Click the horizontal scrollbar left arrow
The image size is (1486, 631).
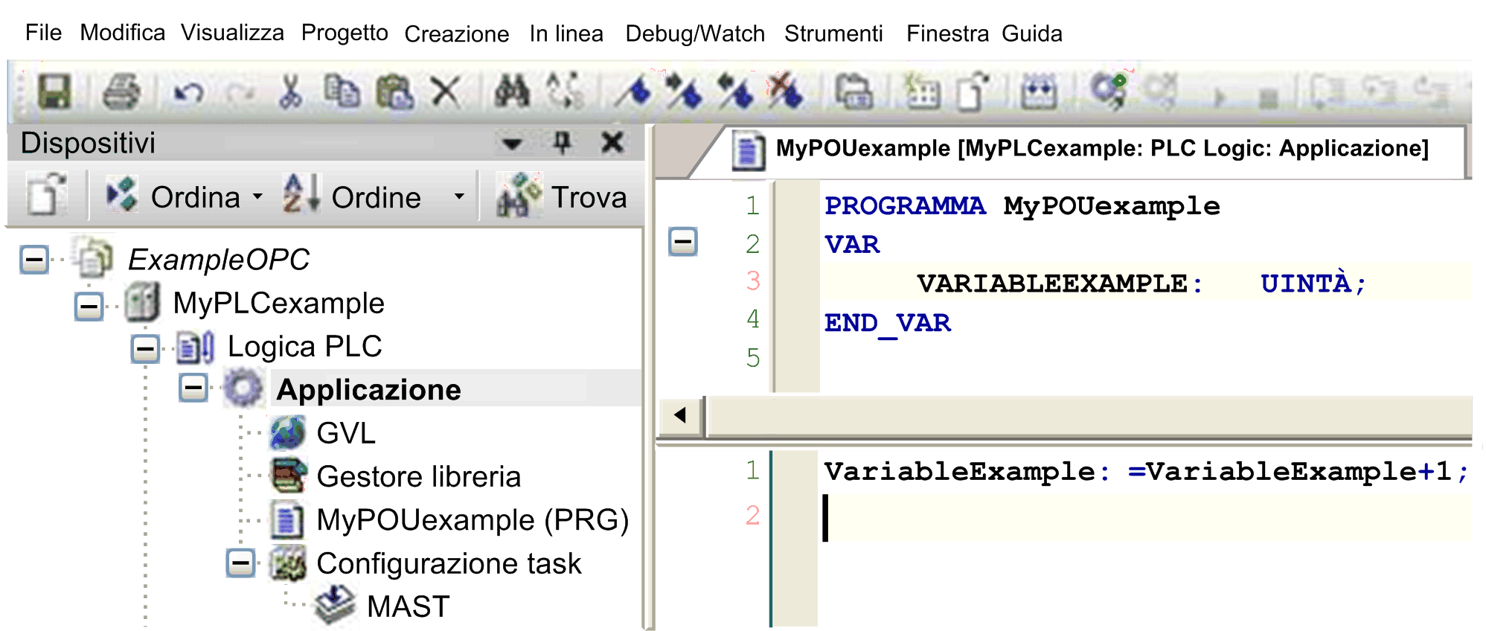click(680, 415)
